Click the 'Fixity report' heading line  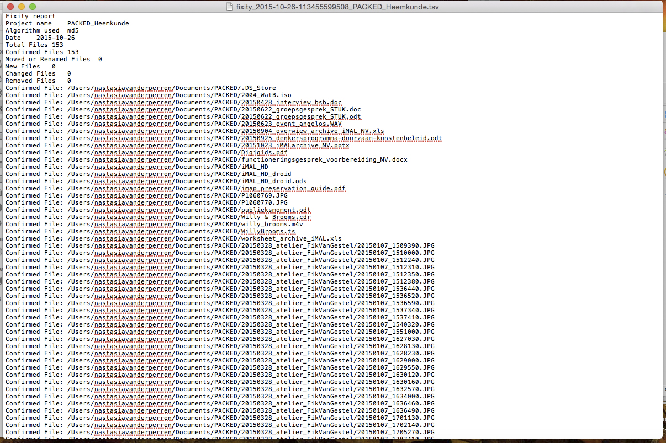(30, 17)
